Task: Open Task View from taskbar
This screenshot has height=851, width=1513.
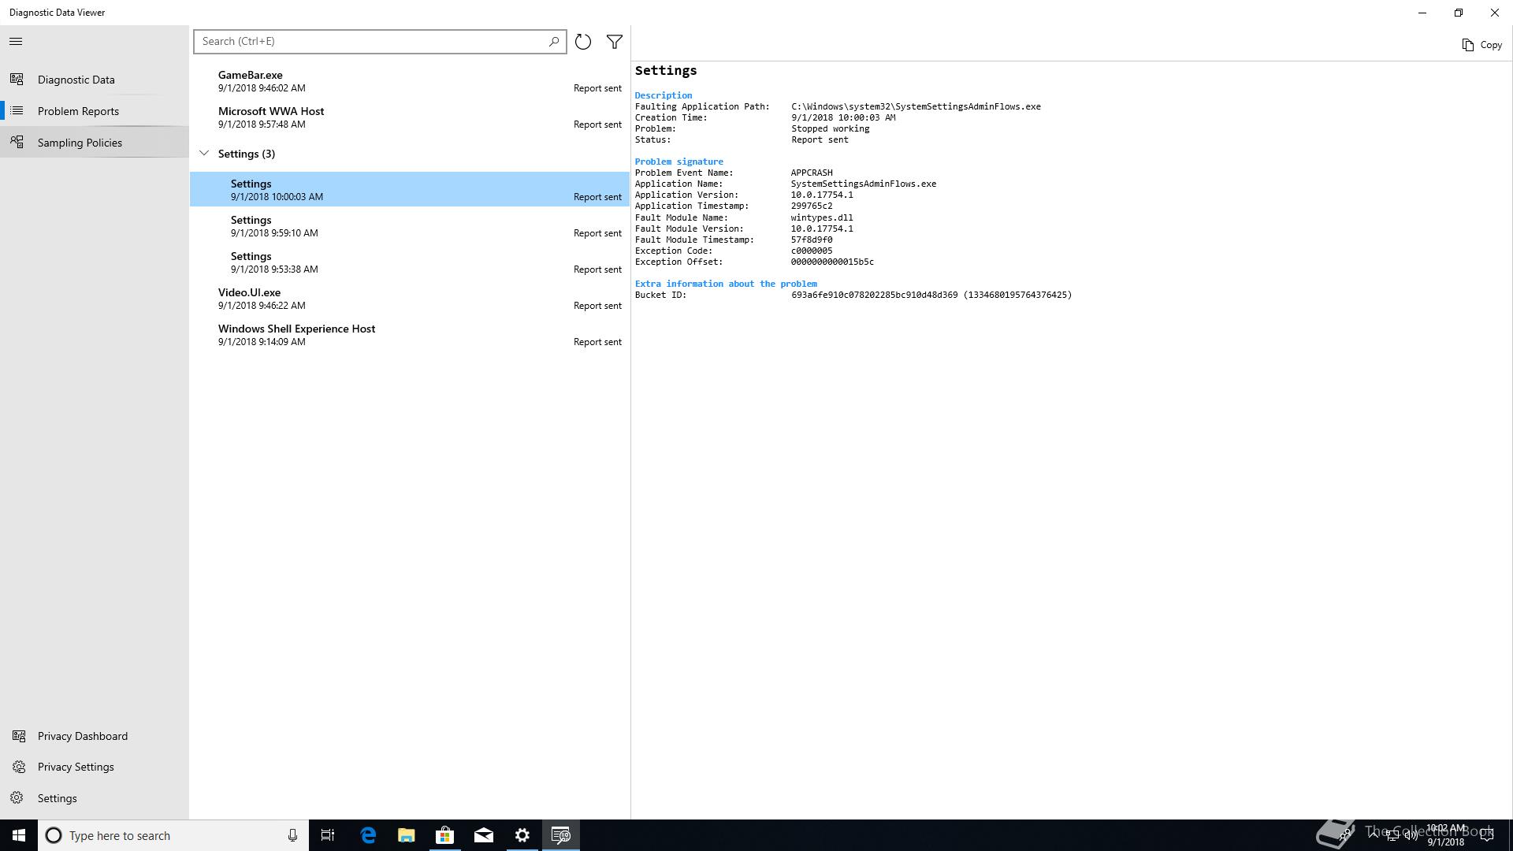Action: 328,835
